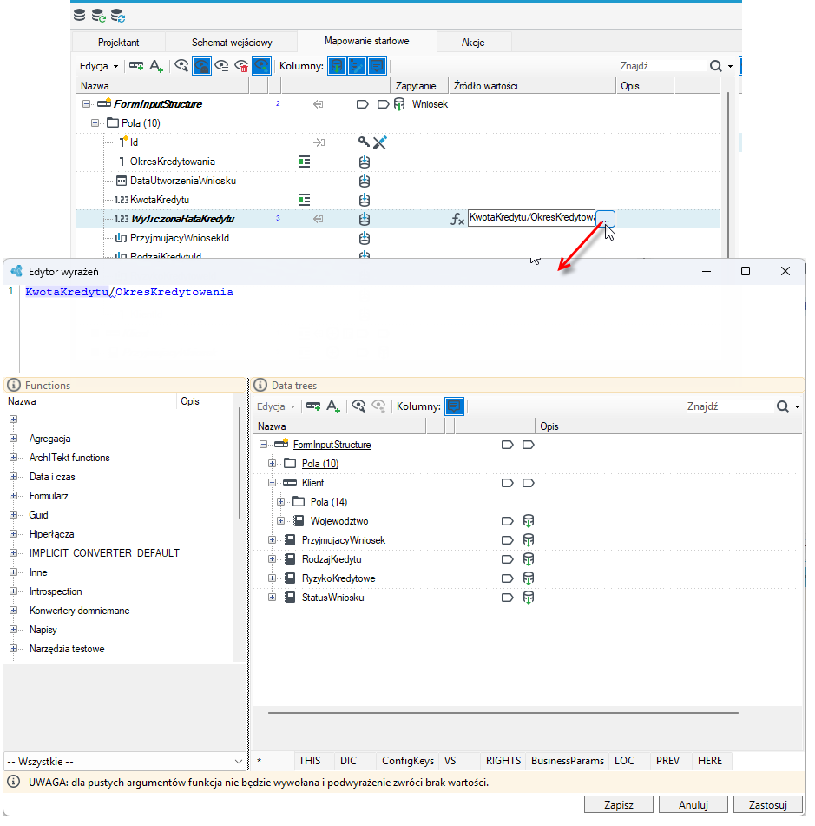
Task: Click the info icon beside Functions header
Action: 14,385
